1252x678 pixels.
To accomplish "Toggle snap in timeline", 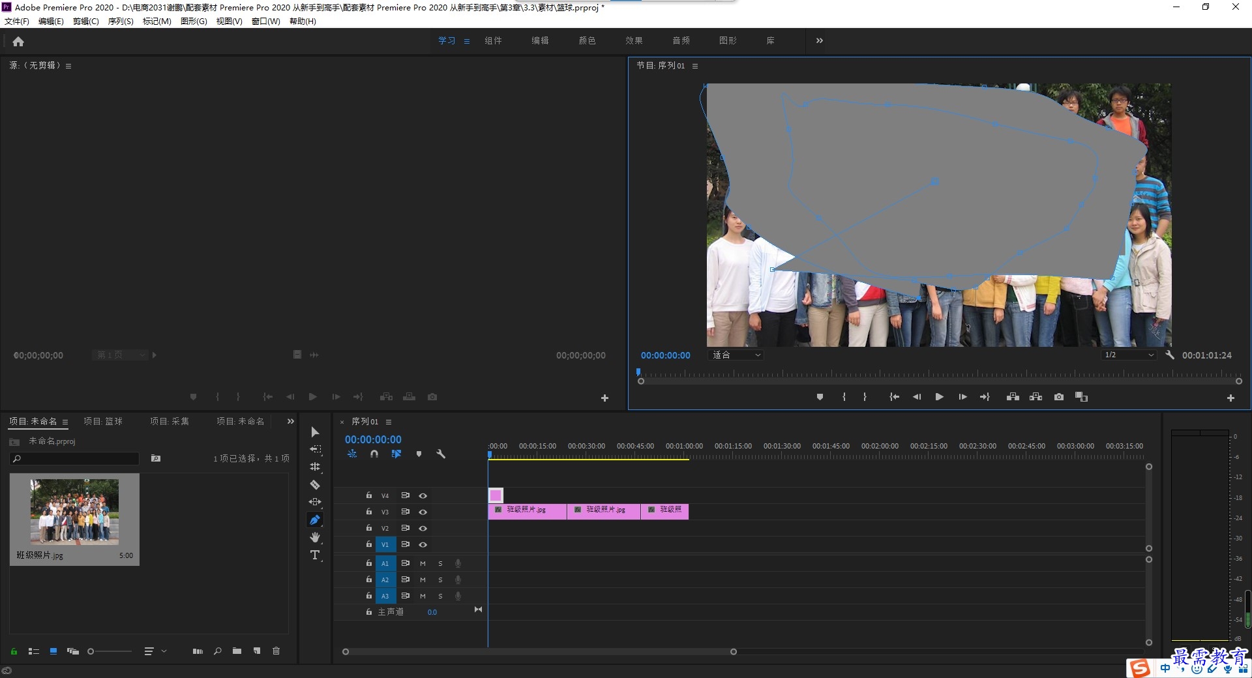I will (374, 454).
